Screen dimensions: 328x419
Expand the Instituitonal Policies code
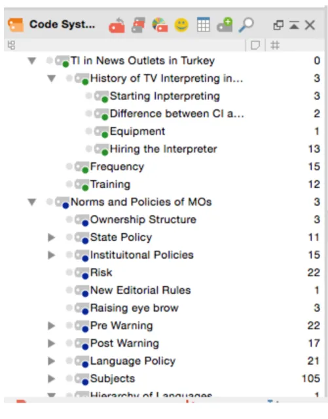coord(51,255)
